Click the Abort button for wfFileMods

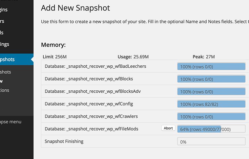click(168, 129)
